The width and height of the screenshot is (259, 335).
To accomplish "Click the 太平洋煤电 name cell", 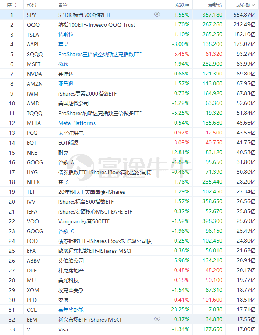I will 71,133.
